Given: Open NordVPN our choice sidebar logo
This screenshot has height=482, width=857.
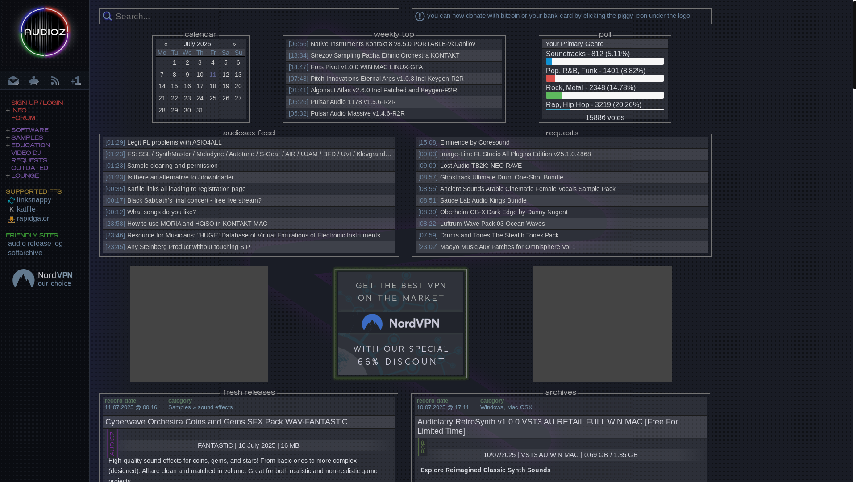Looking at the screenshot, I should click(42, 278).
